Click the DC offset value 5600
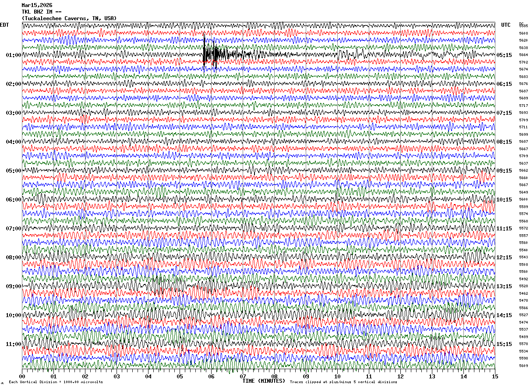530x388 pixels. click(x=523, y=199)
